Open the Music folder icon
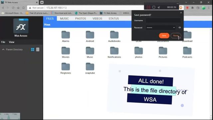Viewport: 213px width, 120px height. [x=90, y=51]
